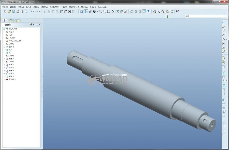
Task: Select the FRONT datum plane
Action: click(10, 38)
